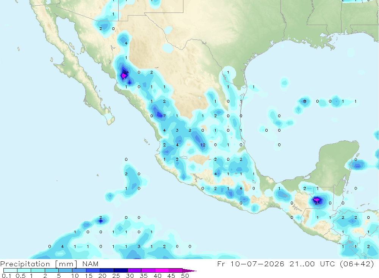Click the 45–50 mm legend swatch
The height and width of the screenshot is (278, 379).
(176, 270)
